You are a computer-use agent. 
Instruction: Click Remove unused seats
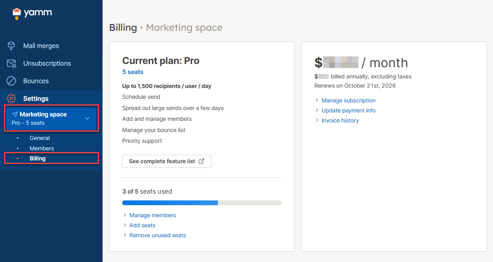(157, 235)
